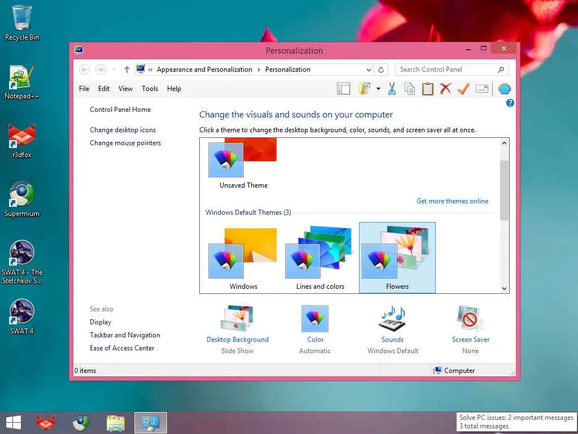The height and width of the screenshot is (434, 578).
Task: Click the Solve PC issues notification
Action: (516, 422)
